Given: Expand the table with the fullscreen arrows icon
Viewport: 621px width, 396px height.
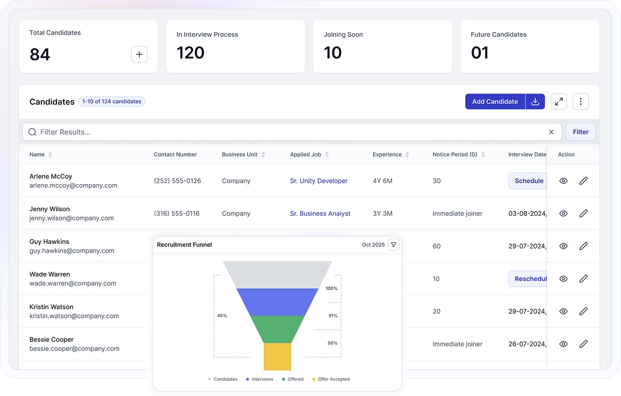Looking at the screenshot, I should pos(558,101).
